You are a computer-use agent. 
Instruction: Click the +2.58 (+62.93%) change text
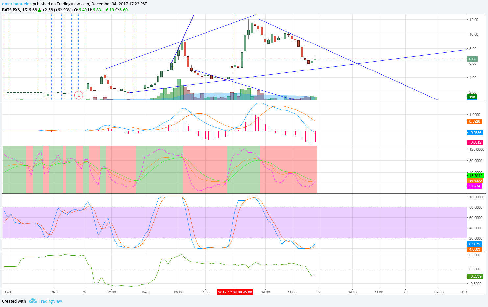[x=58, y=10]
